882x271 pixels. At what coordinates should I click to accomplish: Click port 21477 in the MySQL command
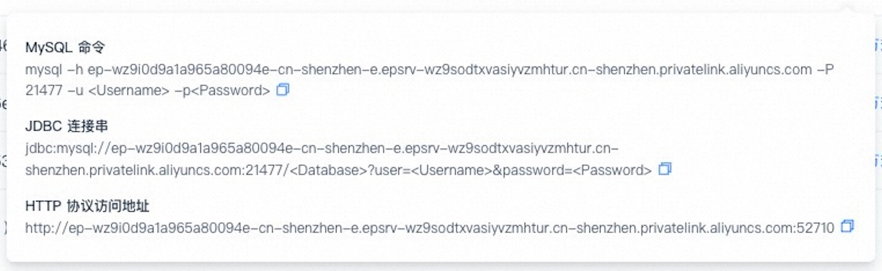pyautogui.click(x=44, y=91)
